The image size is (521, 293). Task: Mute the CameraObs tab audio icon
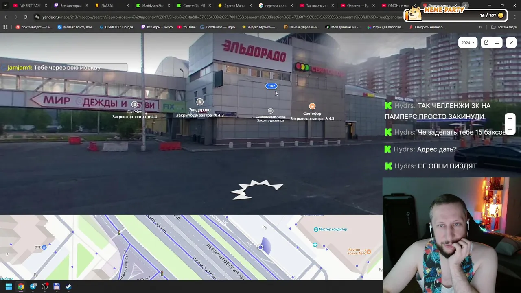click(x=204, y=6)
